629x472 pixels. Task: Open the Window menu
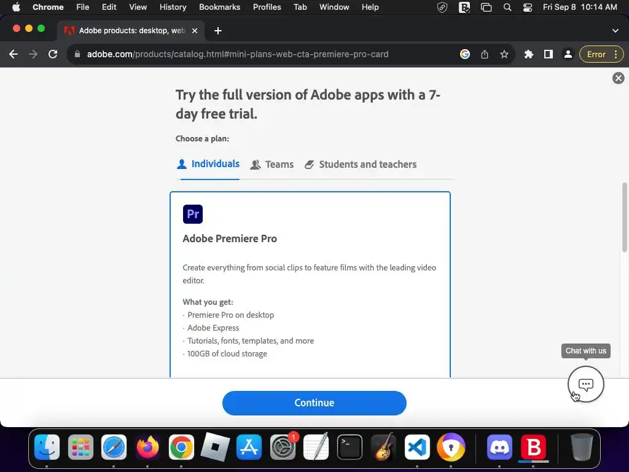click(x=334, y=7)
